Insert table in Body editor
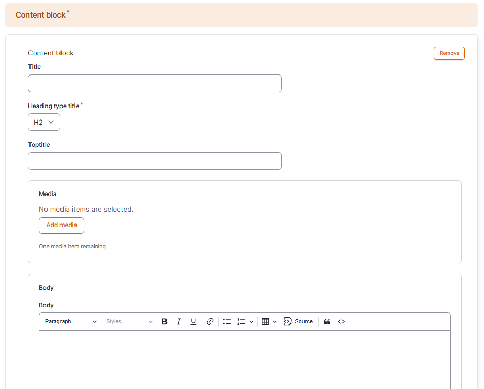Image resolution: width=484 pixels, height=389 pixels. click(265, 321)
